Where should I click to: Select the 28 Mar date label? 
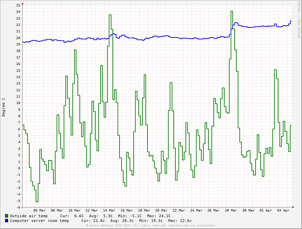[x=231, y=210]
